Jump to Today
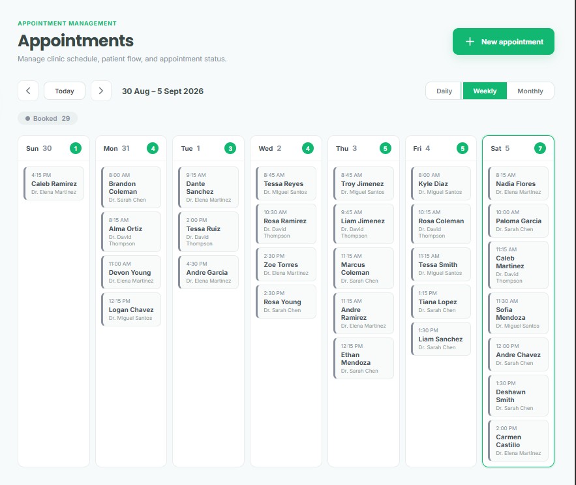 tap(65, 91)
